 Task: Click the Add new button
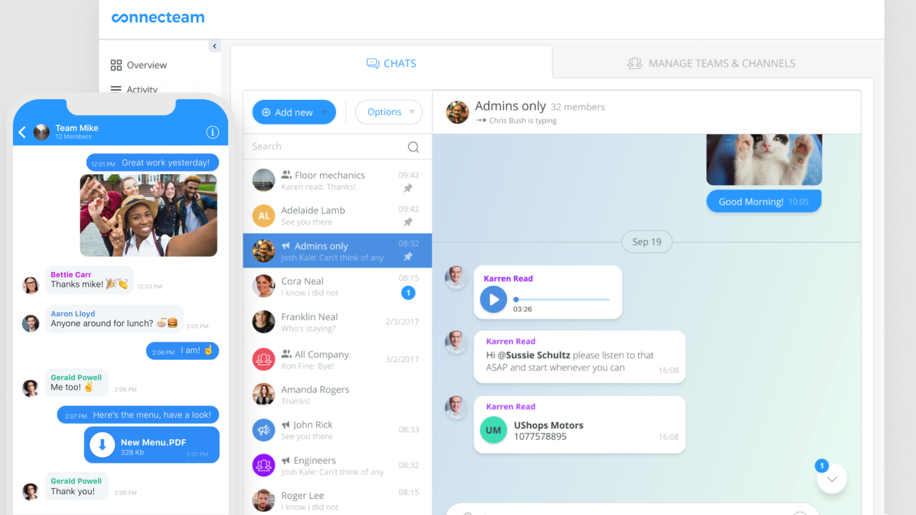(293, 112)
